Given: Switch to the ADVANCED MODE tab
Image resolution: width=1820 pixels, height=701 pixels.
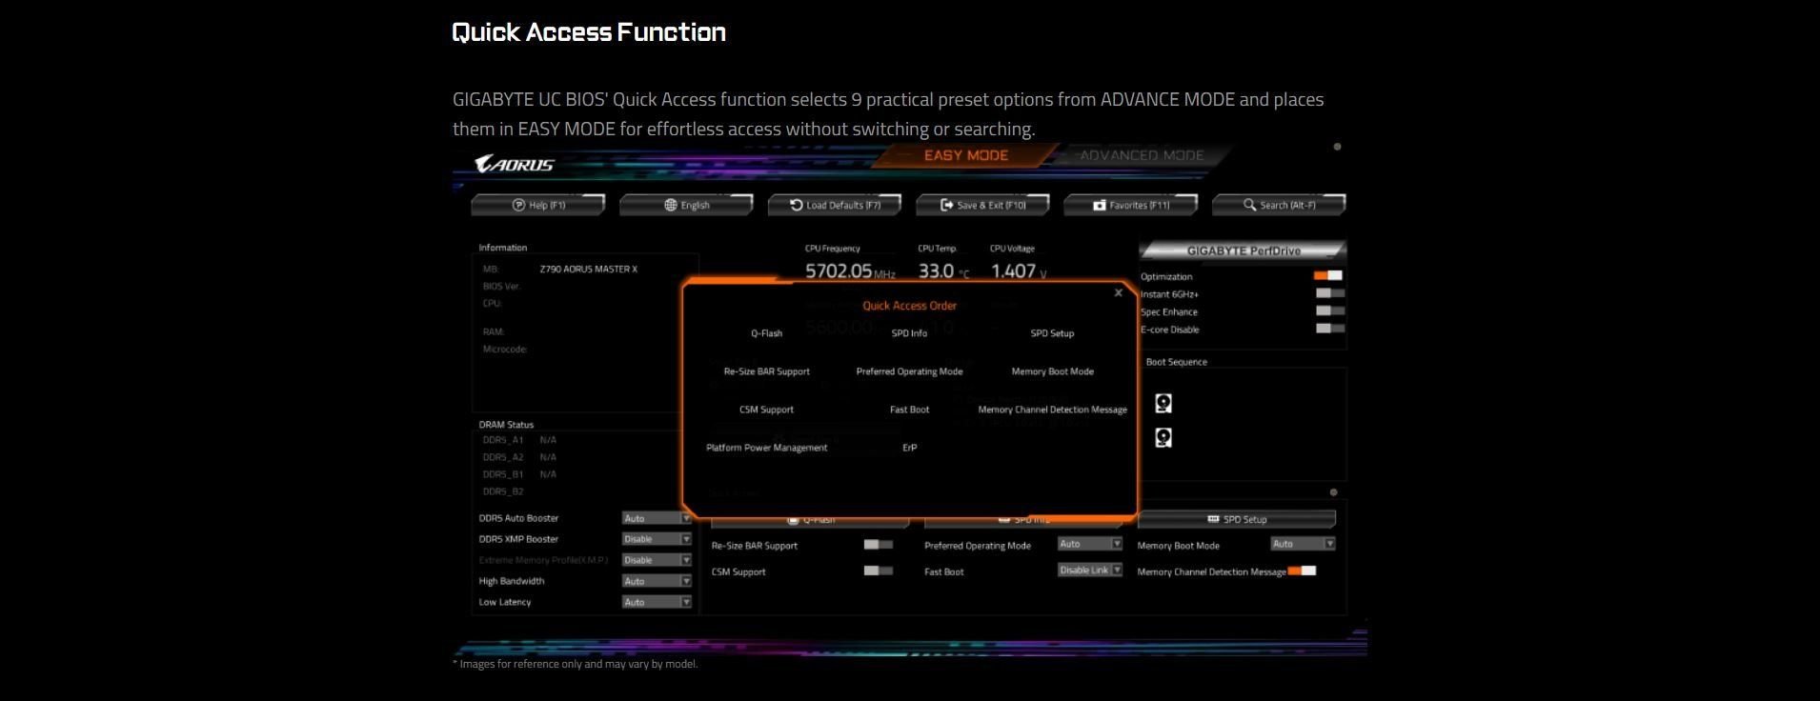Looking at the screenshot, I should click(x=1142, y=155).
